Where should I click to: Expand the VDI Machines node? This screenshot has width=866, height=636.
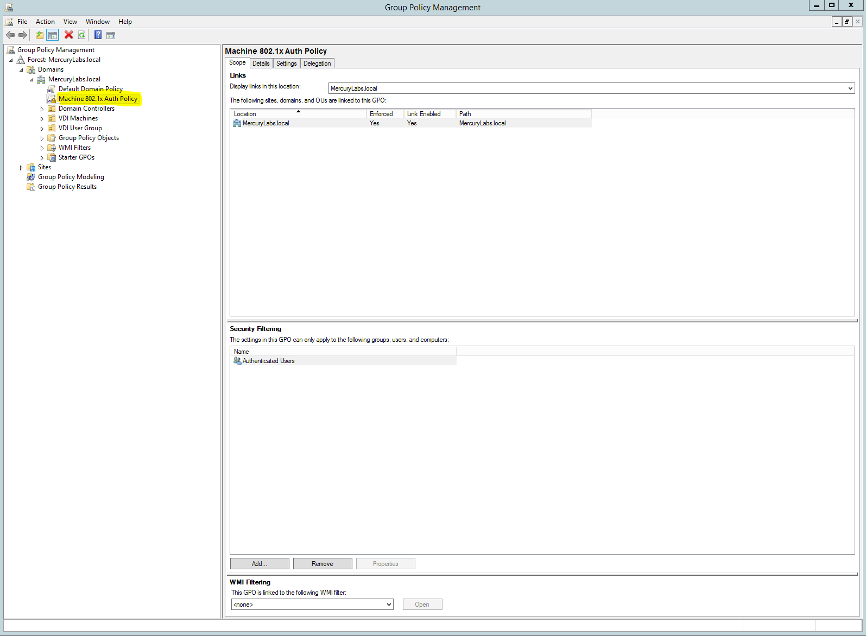(42, 119)
